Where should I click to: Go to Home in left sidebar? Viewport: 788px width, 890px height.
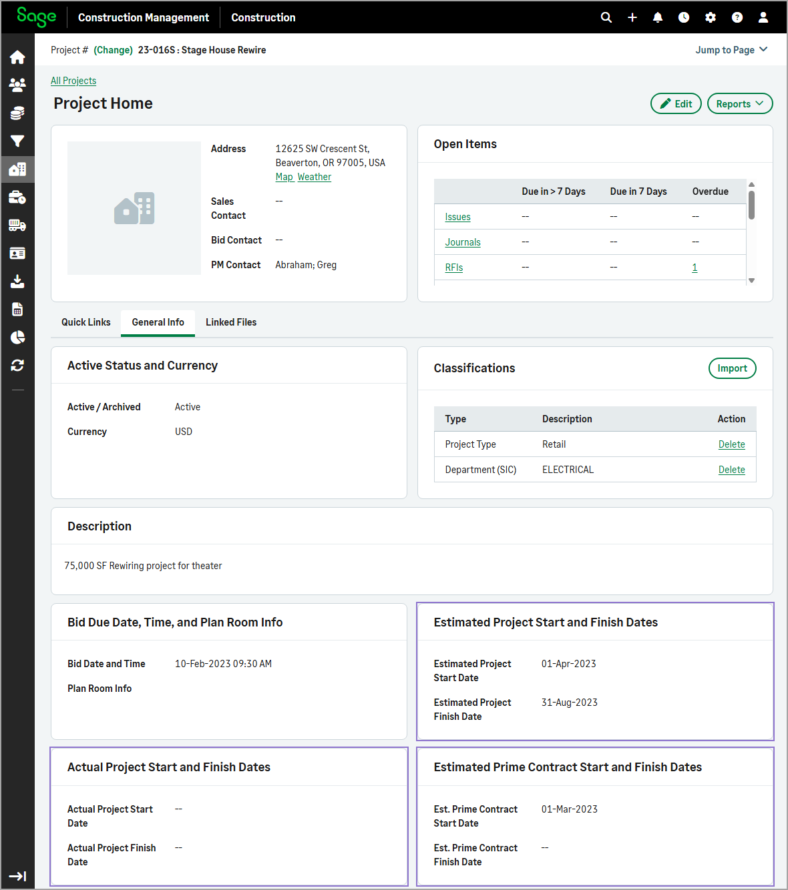click(x=17, y=57)
